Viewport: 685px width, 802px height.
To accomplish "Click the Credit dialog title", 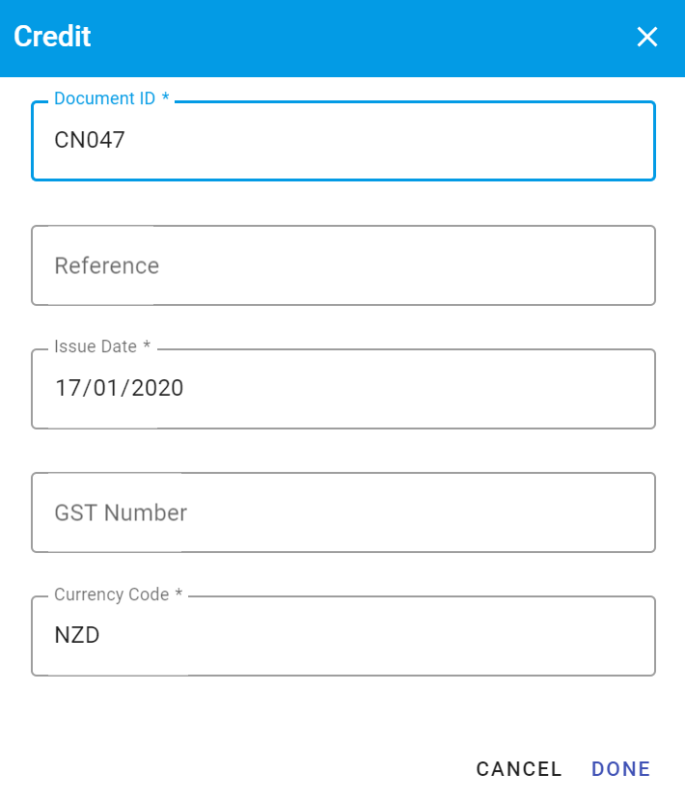I will pos(52,37).
